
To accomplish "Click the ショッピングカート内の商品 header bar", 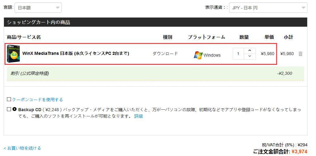I will point(155,22).
